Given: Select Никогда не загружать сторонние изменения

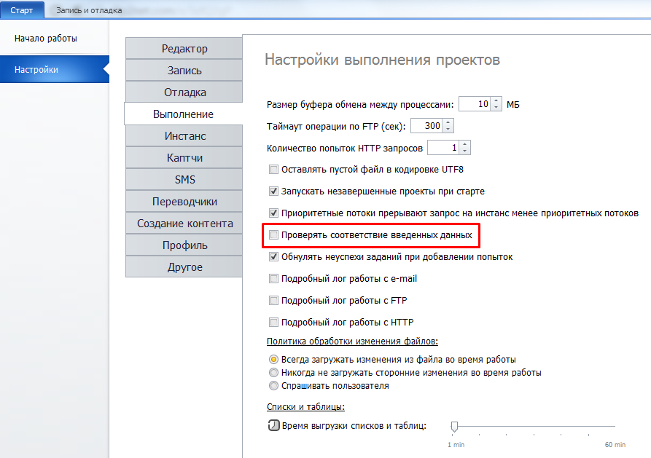Looking at the screenshot, I should tap(273, 373).
